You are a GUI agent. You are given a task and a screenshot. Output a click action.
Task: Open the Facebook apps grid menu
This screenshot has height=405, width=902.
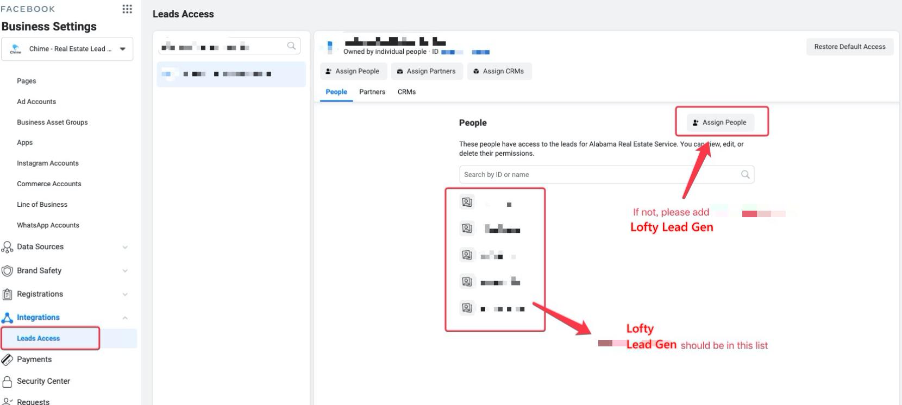click(127, 9)
